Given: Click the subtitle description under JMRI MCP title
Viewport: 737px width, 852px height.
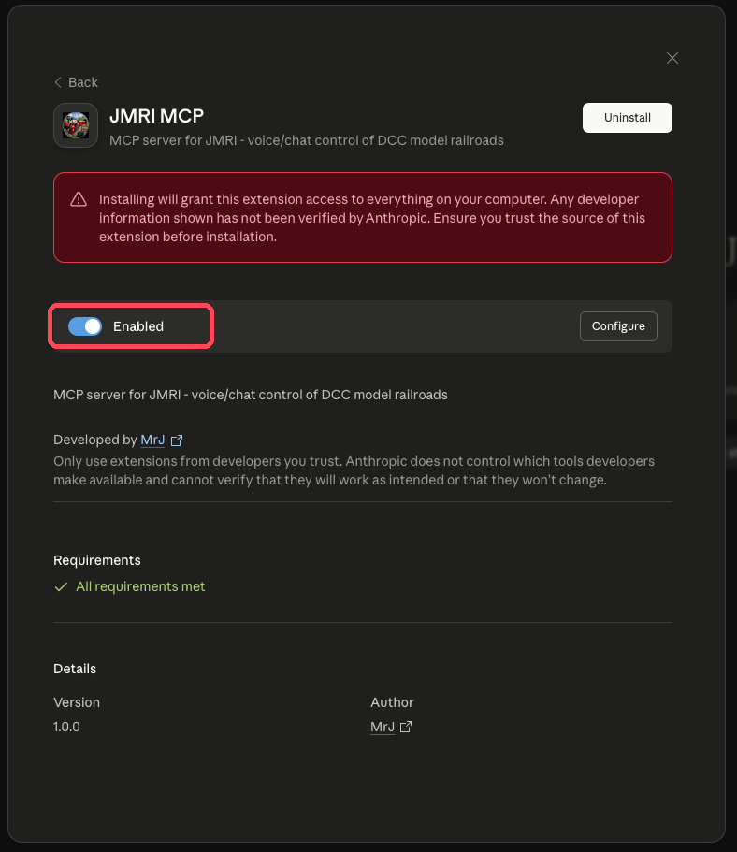Looking at the screenshot, I should pos(307,140).
